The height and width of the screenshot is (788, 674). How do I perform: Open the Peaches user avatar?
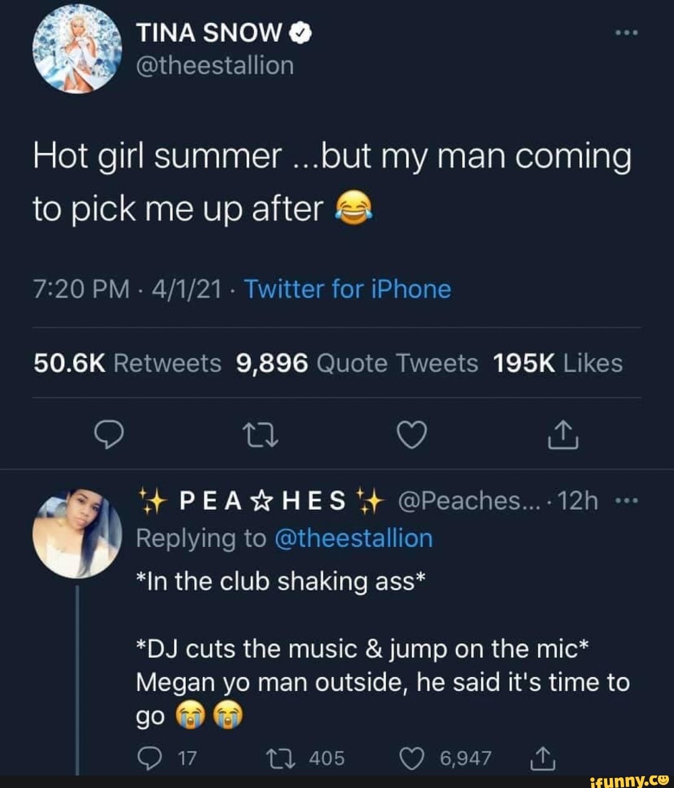coord(77,533)
